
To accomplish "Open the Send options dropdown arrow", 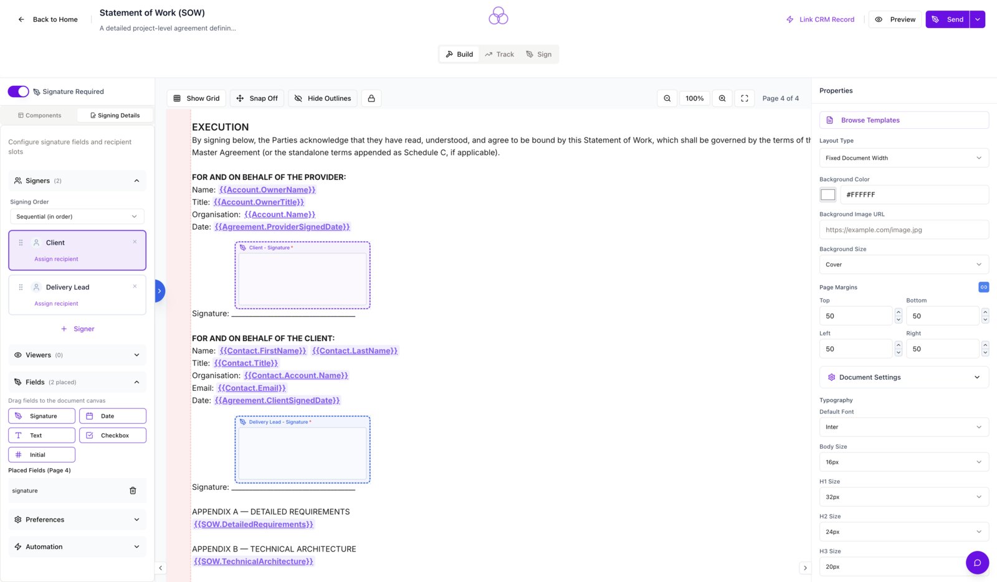I will coord(978,19).
